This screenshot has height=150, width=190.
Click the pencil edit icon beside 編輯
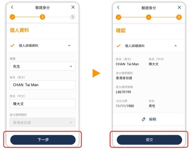click(x=143, y=119)
